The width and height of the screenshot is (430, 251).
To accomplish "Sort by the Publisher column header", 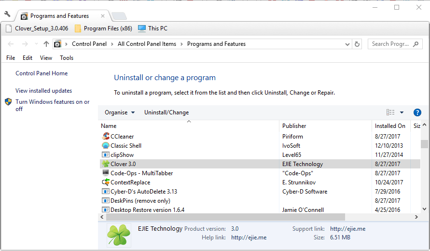I will tap(326, 126).
